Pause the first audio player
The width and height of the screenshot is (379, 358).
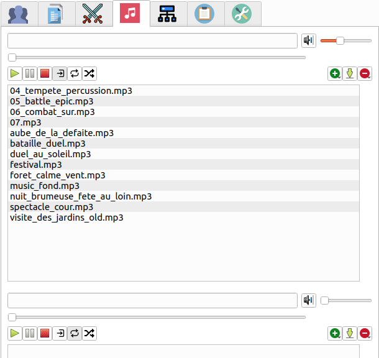pyautogui.click(x=30, y=74)
